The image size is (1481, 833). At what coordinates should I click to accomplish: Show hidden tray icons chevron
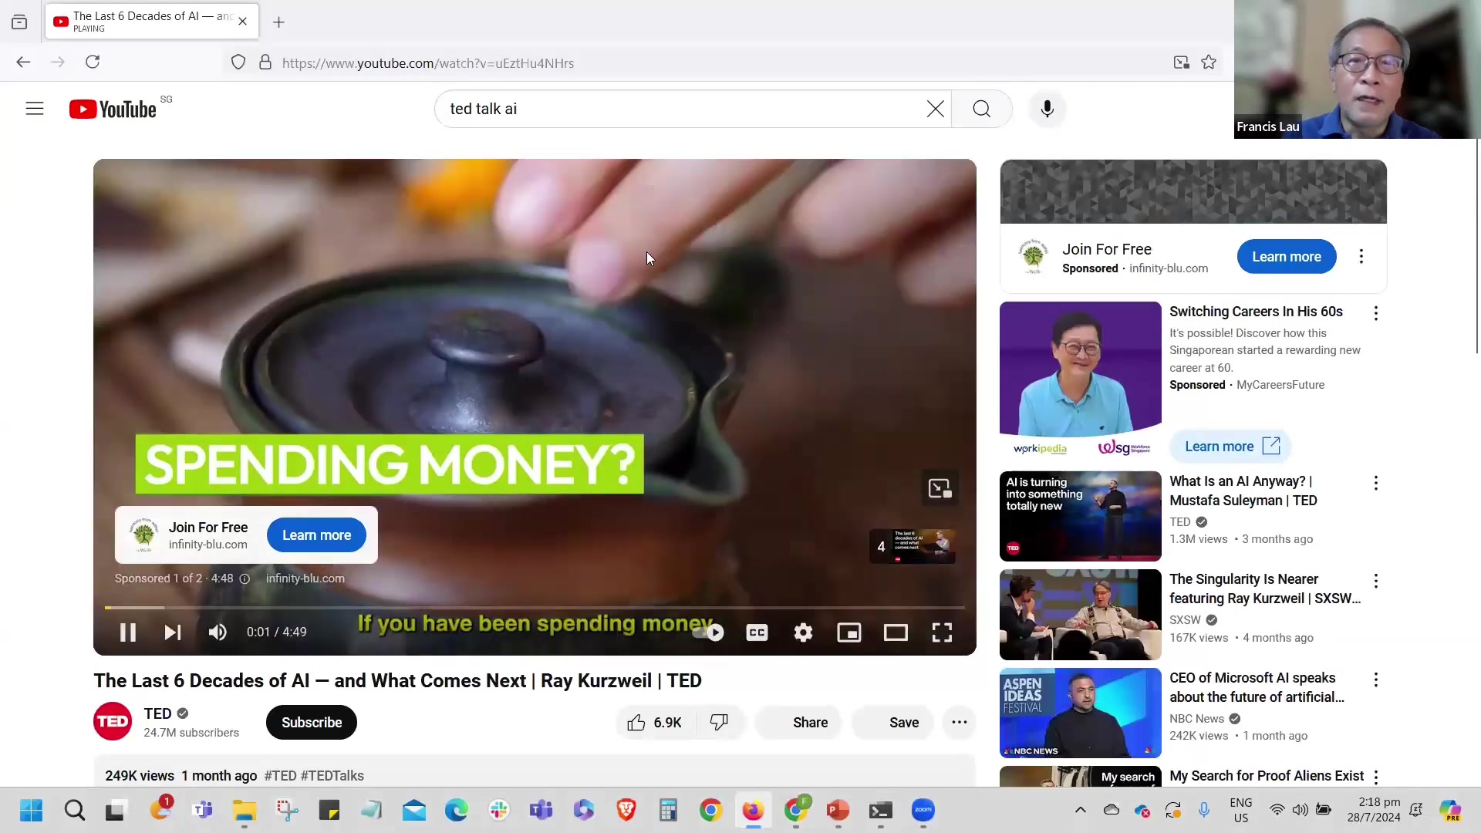click(x=1080, y=810)
